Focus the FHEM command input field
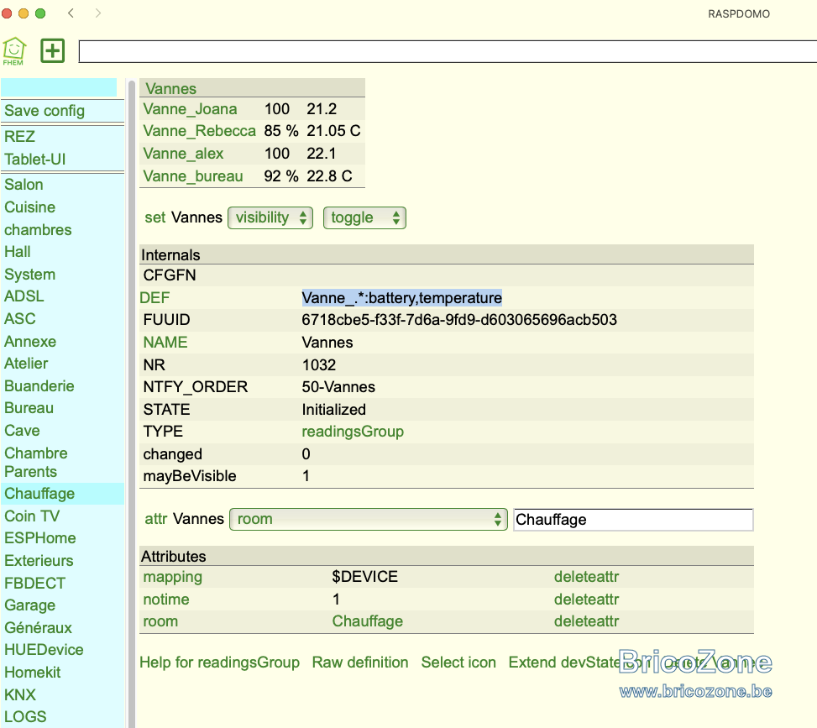This screenshot has height=728, width=817. point(448,51)
